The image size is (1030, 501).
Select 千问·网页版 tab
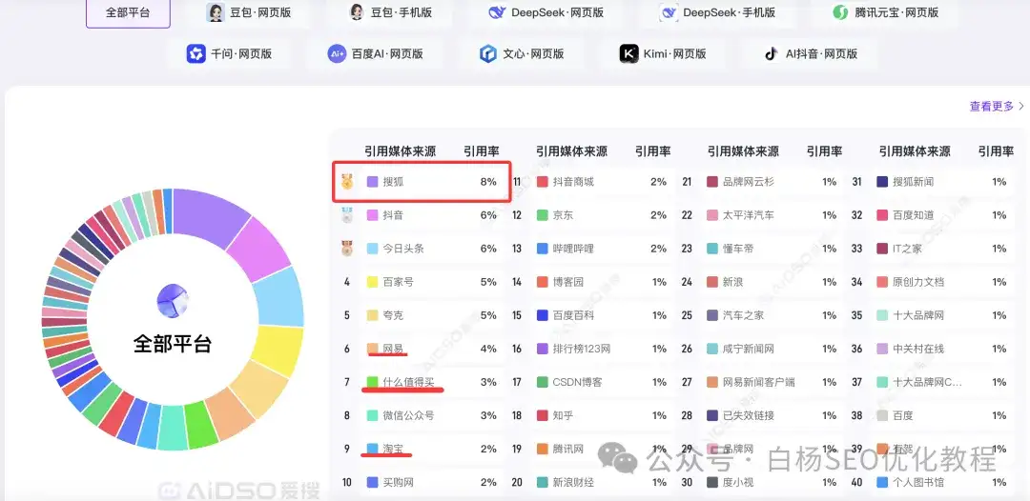[229, 53]
